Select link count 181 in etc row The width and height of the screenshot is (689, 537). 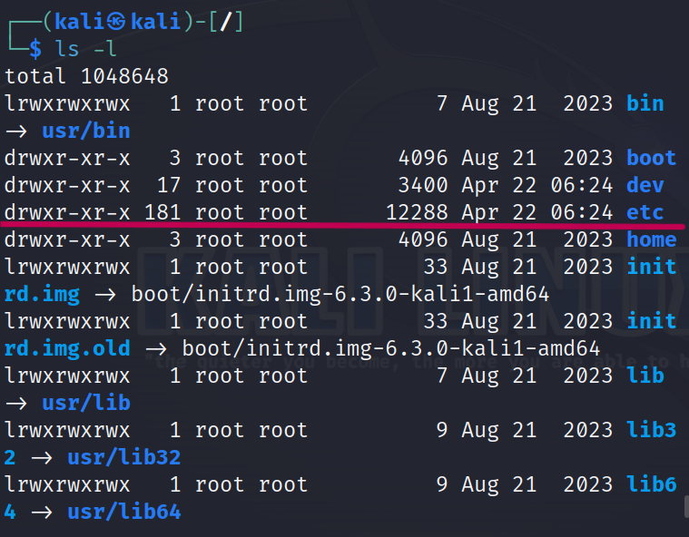(x=162, y=212)
